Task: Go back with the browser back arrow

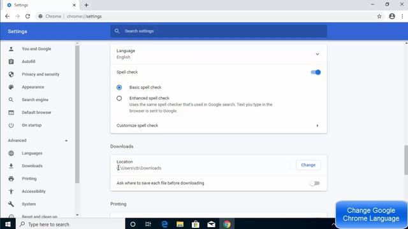Action: point(7,17)
